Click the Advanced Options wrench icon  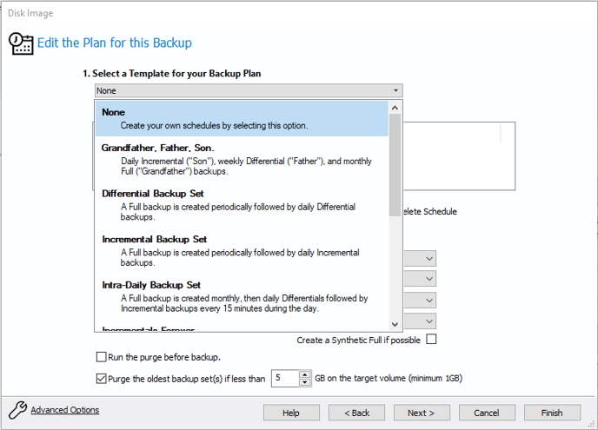coord(17,410)
